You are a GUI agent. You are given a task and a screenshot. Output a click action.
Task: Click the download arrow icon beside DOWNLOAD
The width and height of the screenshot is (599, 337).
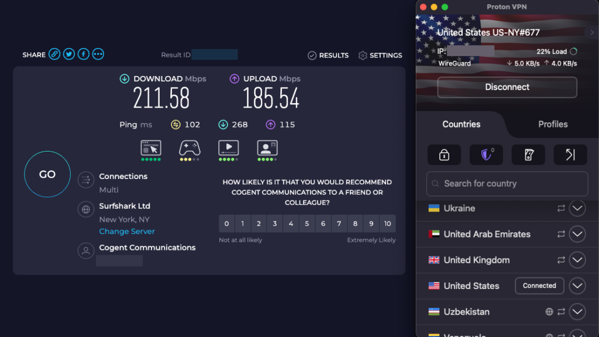point(125,79)
